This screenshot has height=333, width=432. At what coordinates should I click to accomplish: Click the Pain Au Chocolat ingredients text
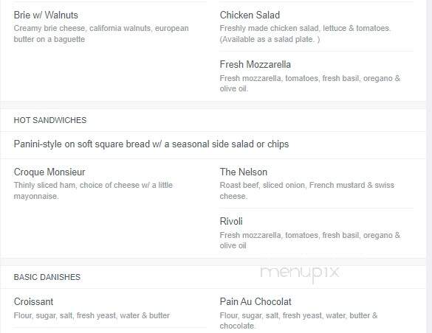pyautogui.click(x=298, y=320)
